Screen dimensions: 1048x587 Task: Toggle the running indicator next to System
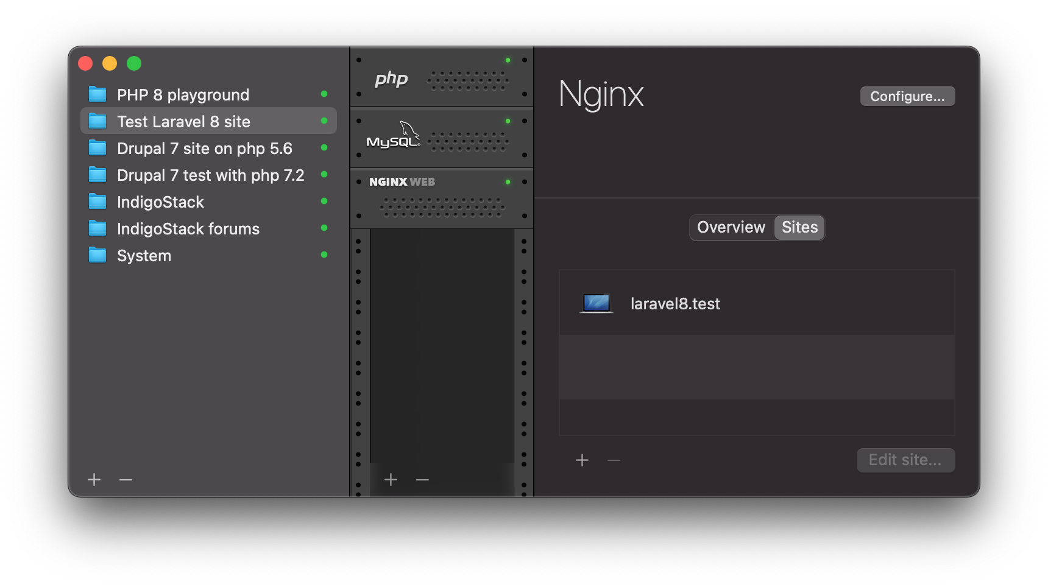324,255
